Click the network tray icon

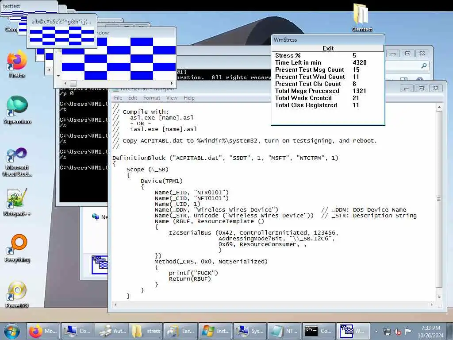point(387,332)
